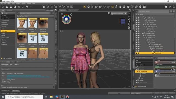This screenshot has width=176, height=99.
Task: Toggle visibility eye for Left Thigh Bend
Action: point(136,18)
